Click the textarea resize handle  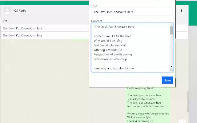click(x=172, y=70)
